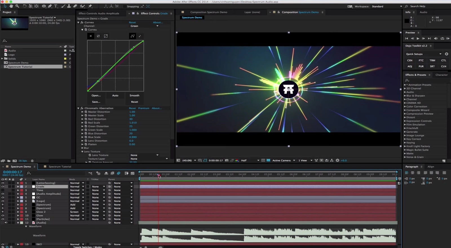Select the Horizontal Type tool
The width and height of the screenshot is (451, 248).
coord(56,6)
